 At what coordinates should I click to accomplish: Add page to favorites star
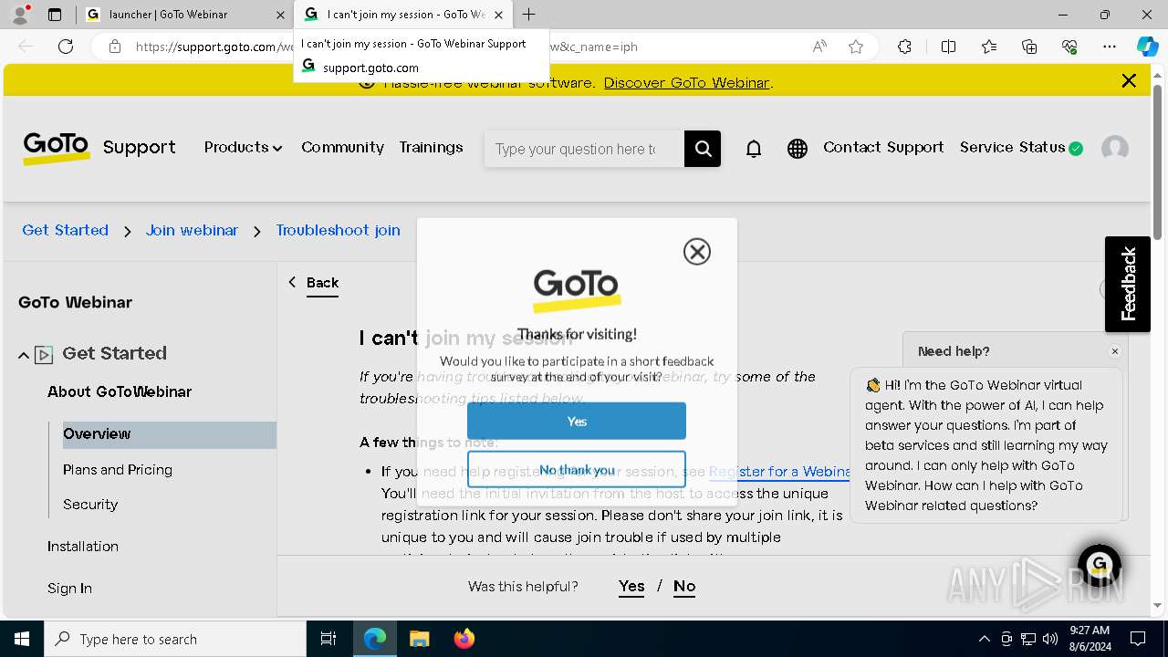pos(856,47)
